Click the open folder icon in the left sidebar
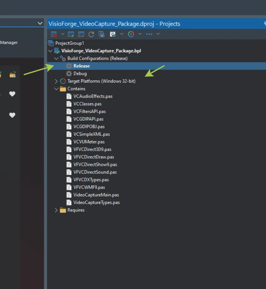 (x=13, y=74)
